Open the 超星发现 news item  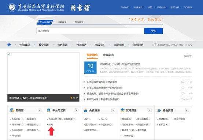(113, 94)
